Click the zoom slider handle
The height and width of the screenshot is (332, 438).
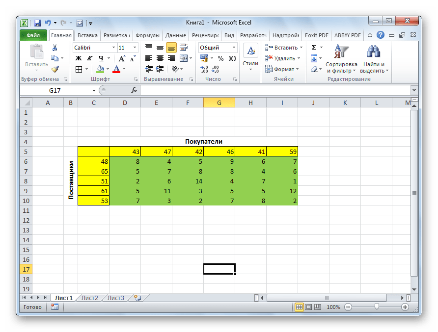point(377,307)
